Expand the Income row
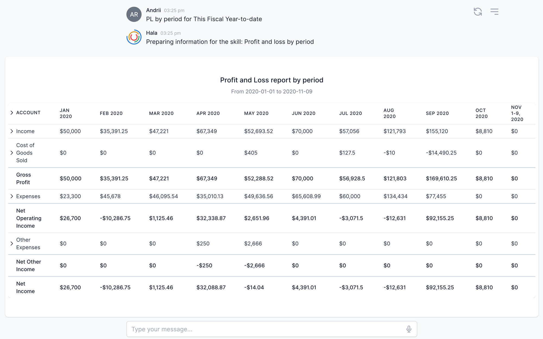The width and height of the screenshot is (543, 339). click(12, 131)
